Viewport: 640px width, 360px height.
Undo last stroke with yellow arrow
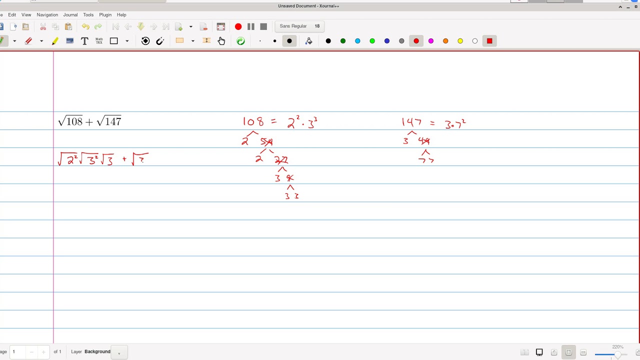(85, 26)
